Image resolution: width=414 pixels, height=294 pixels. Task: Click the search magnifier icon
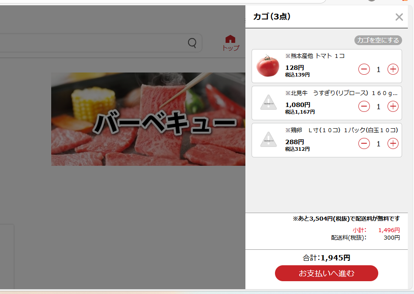pyautogui.click(x=192, y=42)
